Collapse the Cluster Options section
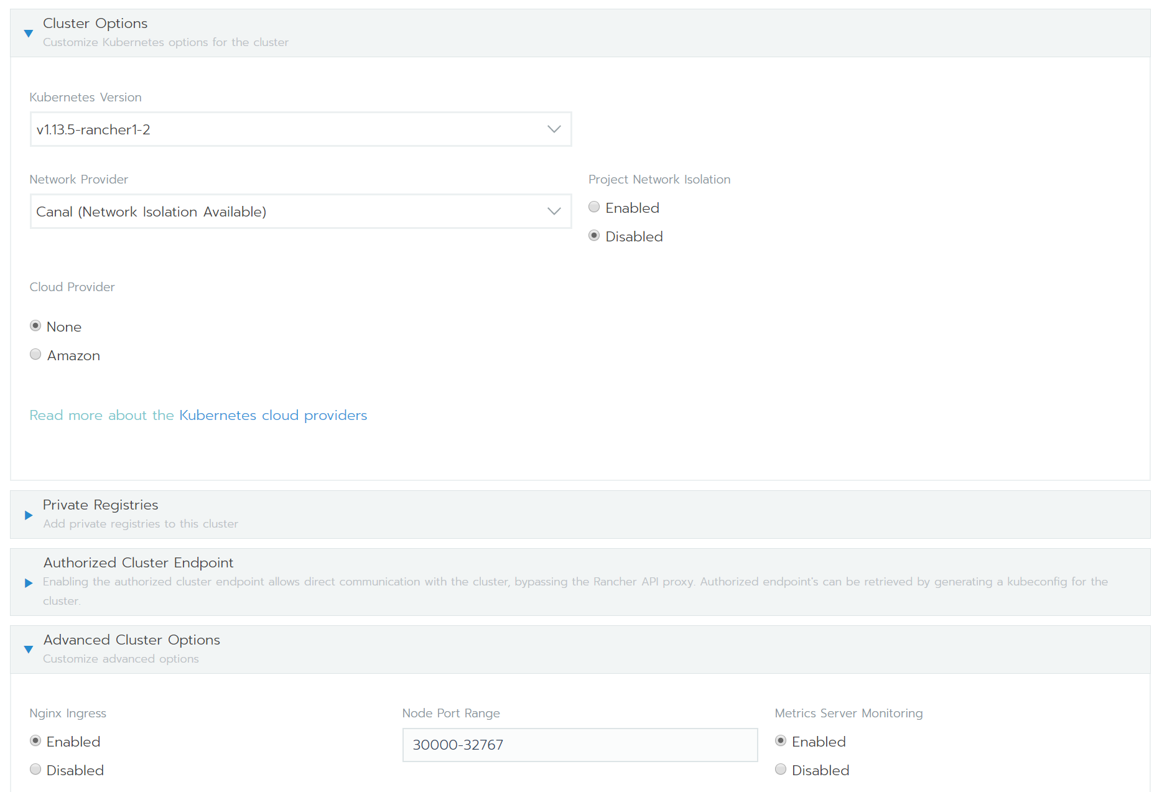This screenshot has width=1162, height=792. click(x=28, y=33)
